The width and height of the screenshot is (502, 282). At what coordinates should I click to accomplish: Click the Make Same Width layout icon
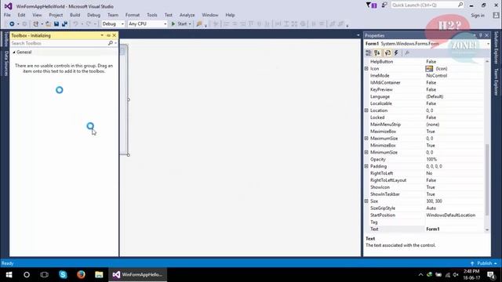[278, 24]
